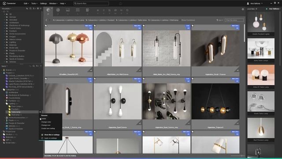Click the menu icon next to Lighting panel title

[x=256, y=9]
